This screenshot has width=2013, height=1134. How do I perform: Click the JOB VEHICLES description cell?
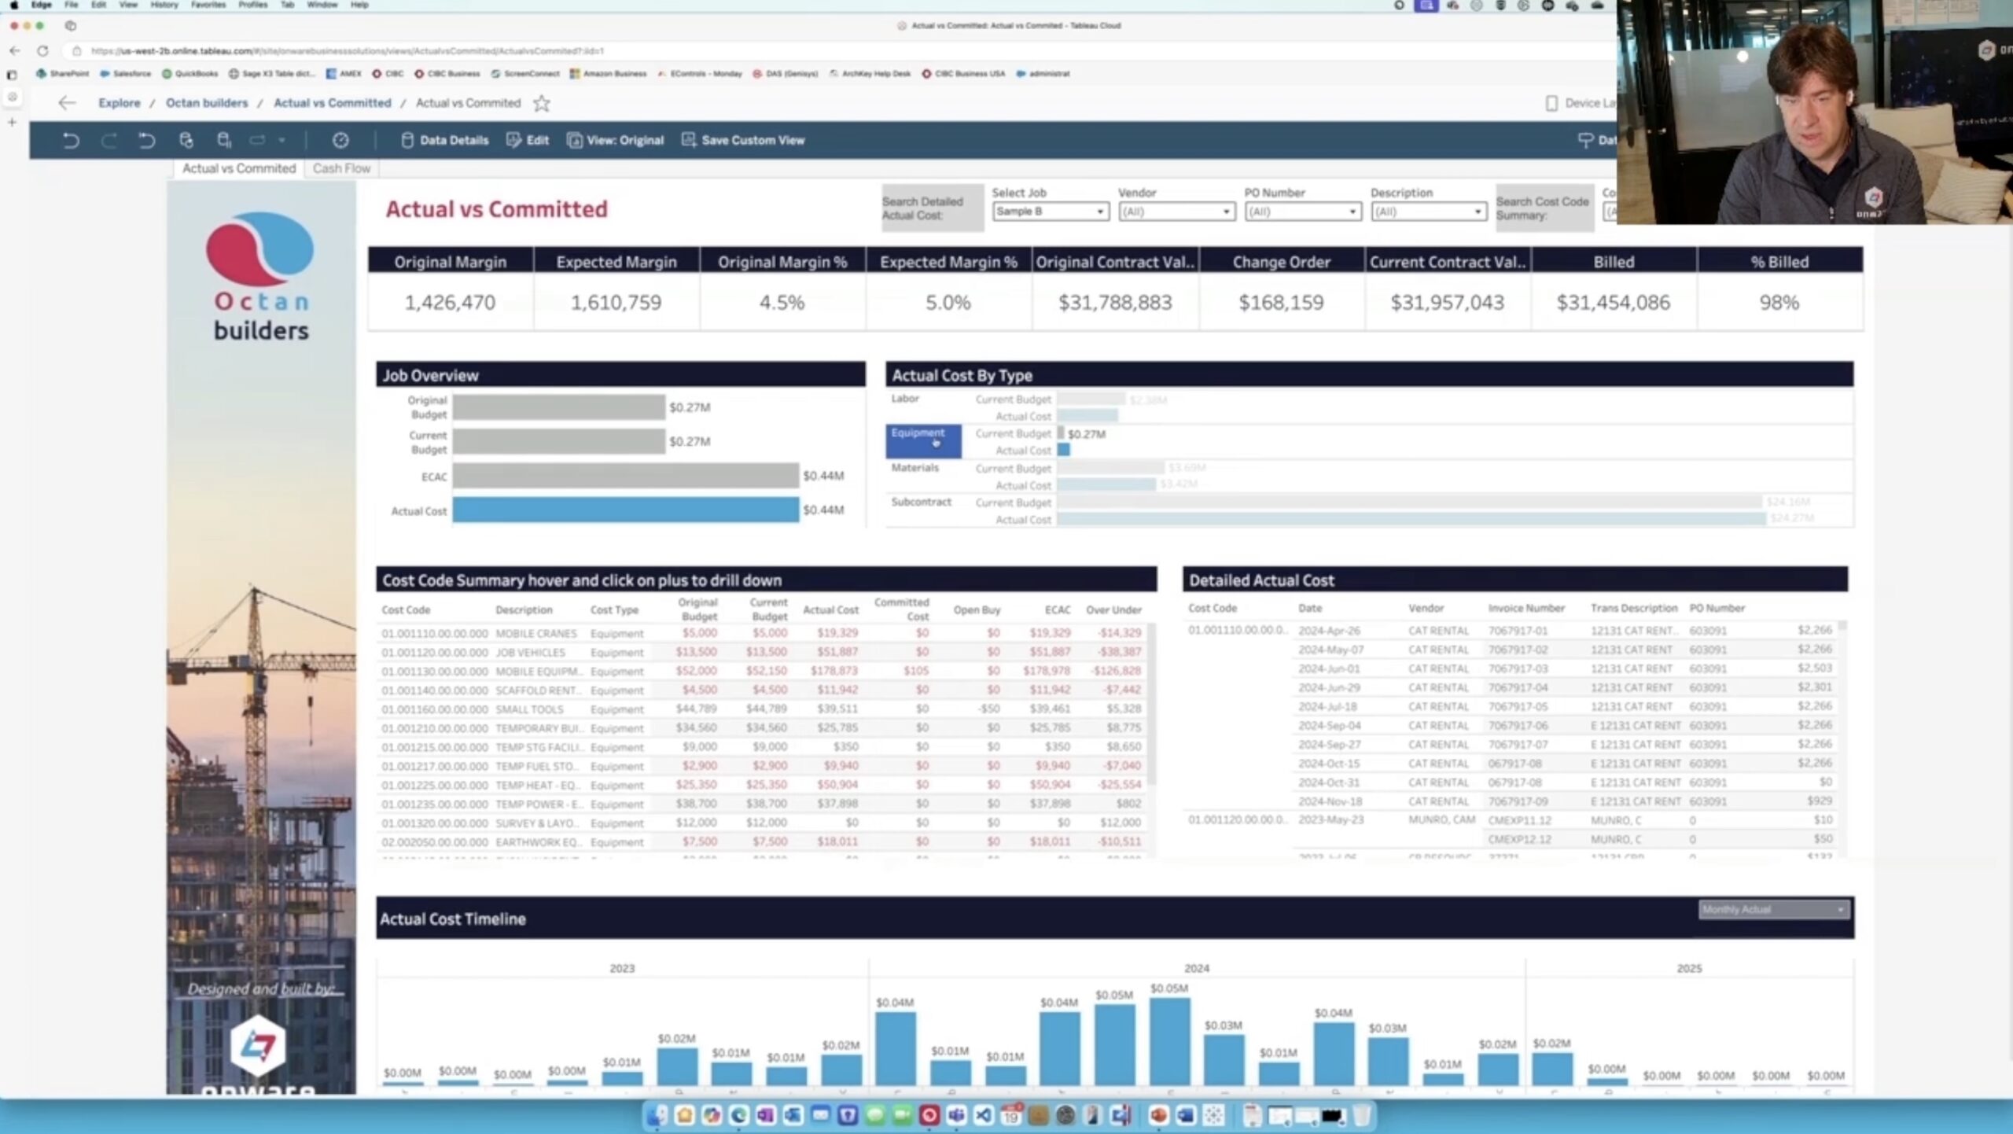pos(530,653)
